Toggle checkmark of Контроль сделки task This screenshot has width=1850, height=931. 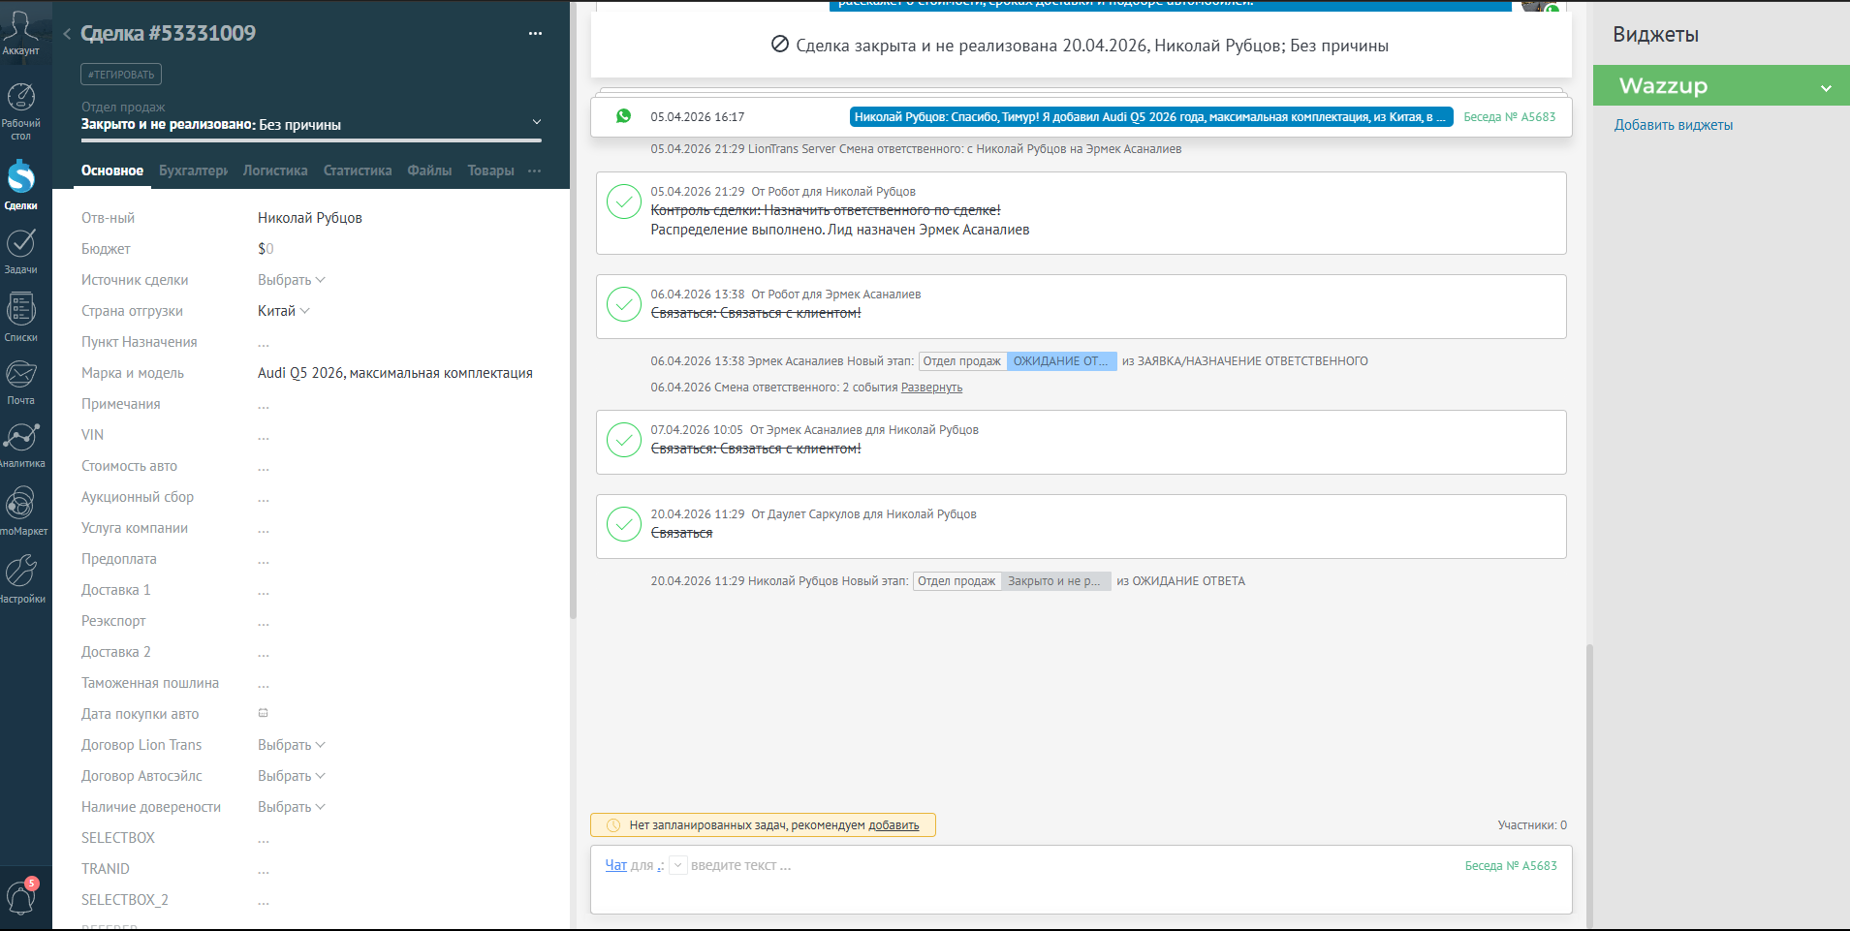click(623, 202)
